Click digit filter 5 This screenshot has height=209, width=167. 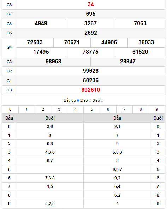click(x=92, y=109)
